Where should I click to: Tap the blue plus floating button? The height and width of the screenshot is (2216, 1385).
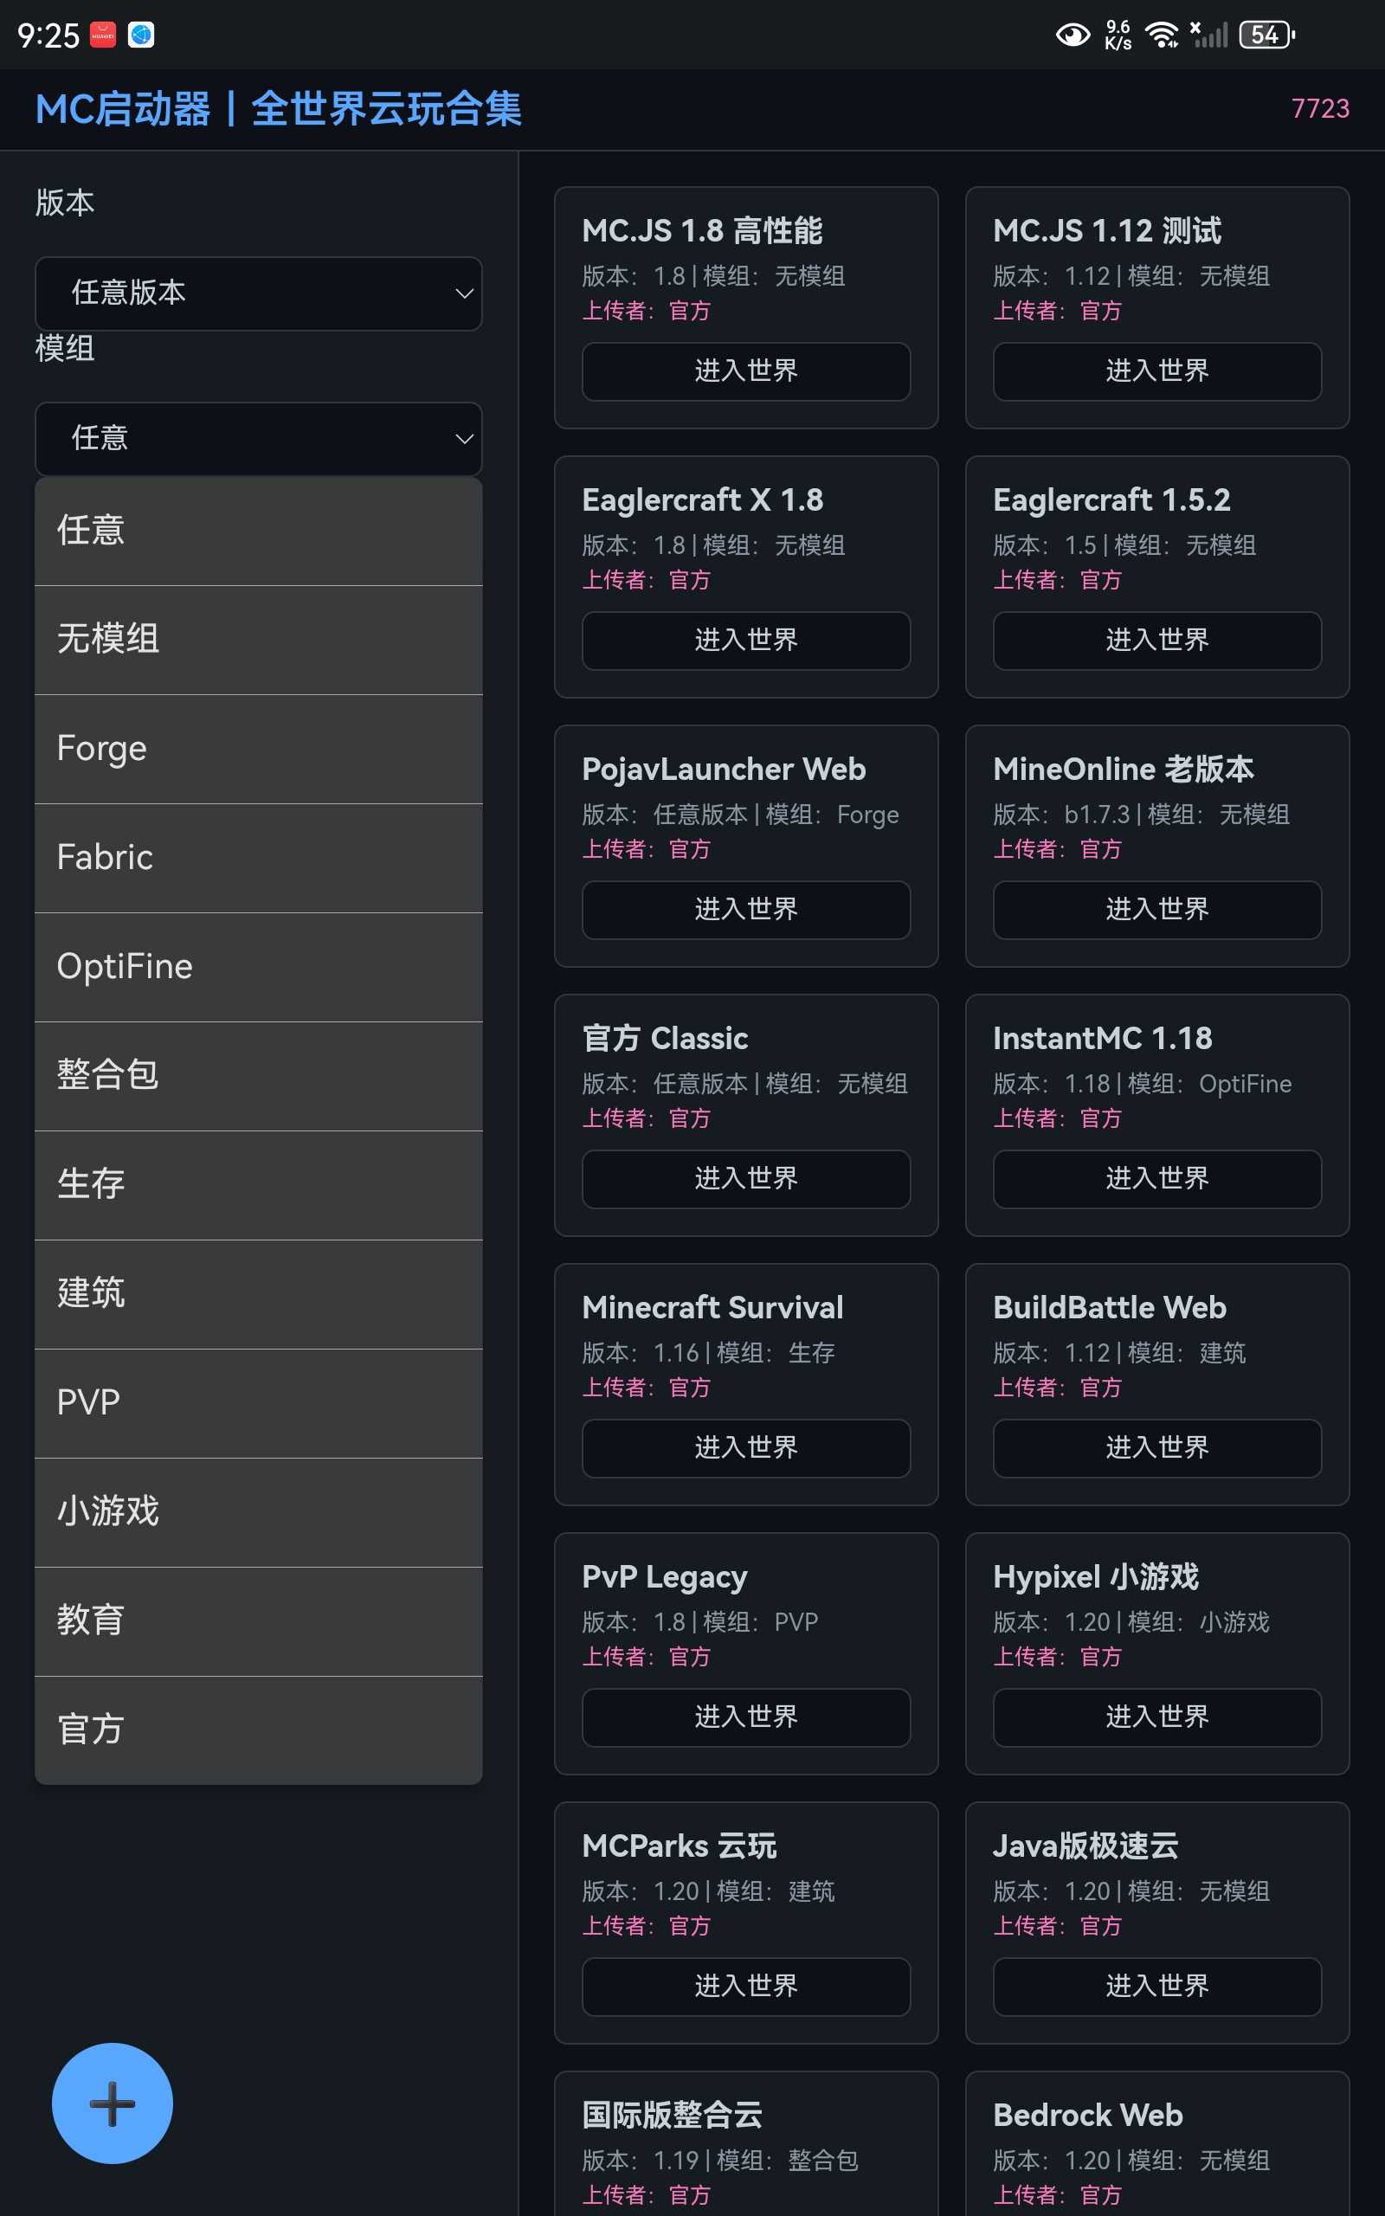point(112,2103)
